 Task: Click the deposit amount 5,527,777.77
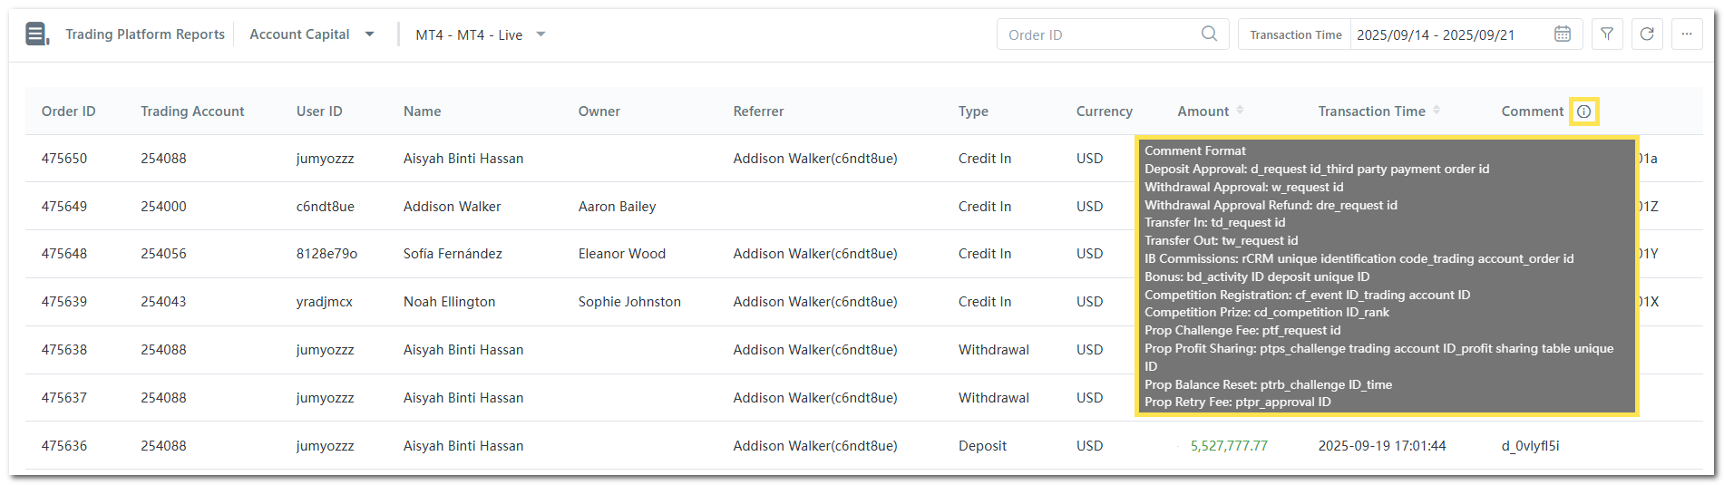pos(1229,446)
